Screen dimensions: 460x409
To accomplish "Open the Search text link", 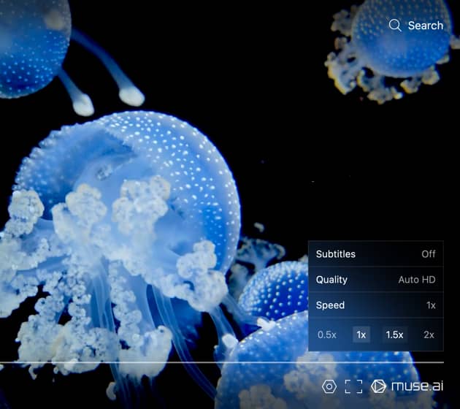I will 425,26.
